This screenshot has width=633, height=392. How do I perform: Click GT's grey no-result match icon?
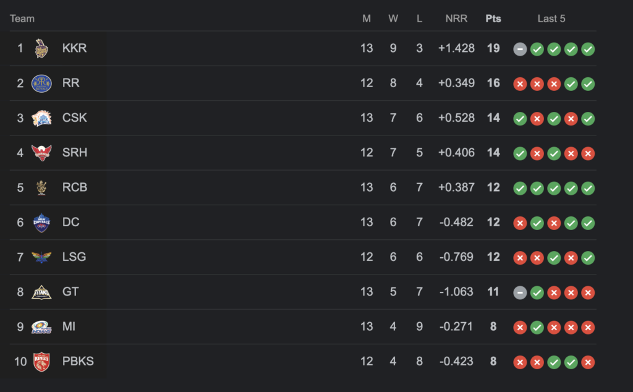pos(520,292)
